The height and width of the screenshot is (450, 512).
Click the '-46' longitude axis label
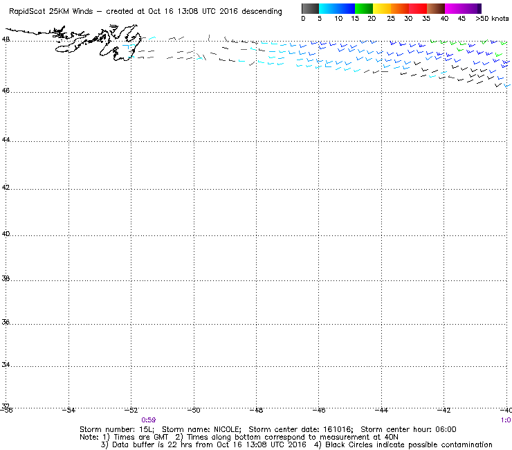[x=319, y=411]
